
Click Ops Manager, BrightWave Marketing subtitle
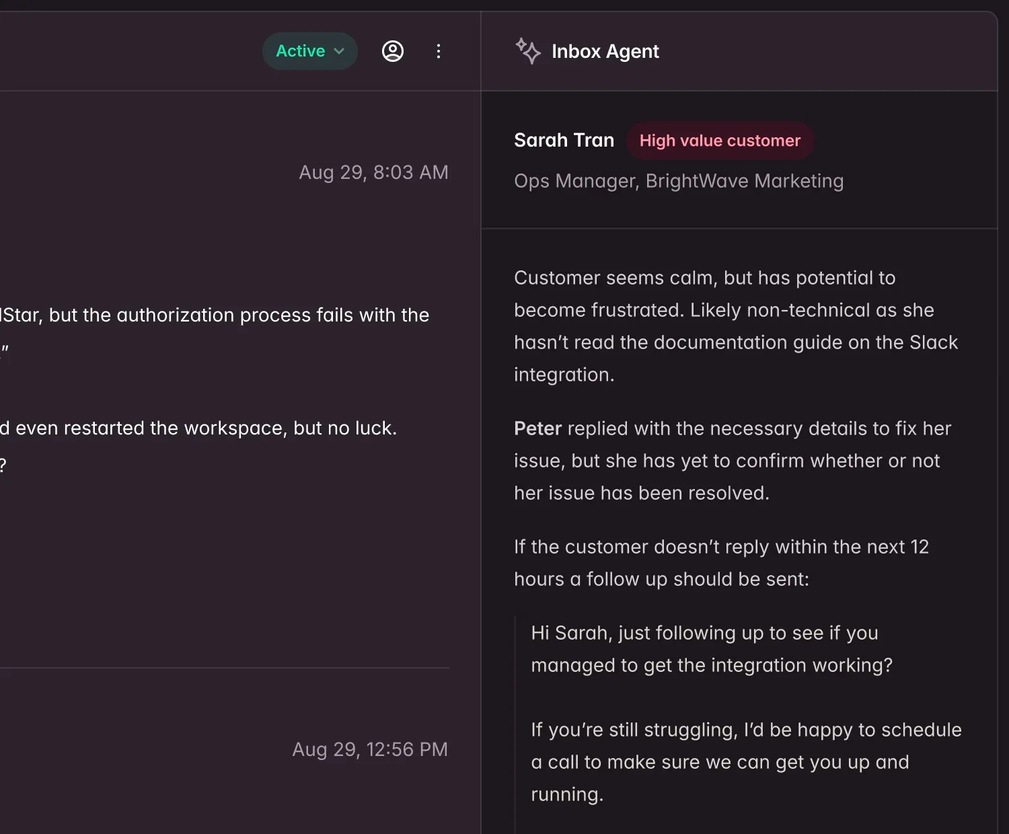tap(678, 181)
